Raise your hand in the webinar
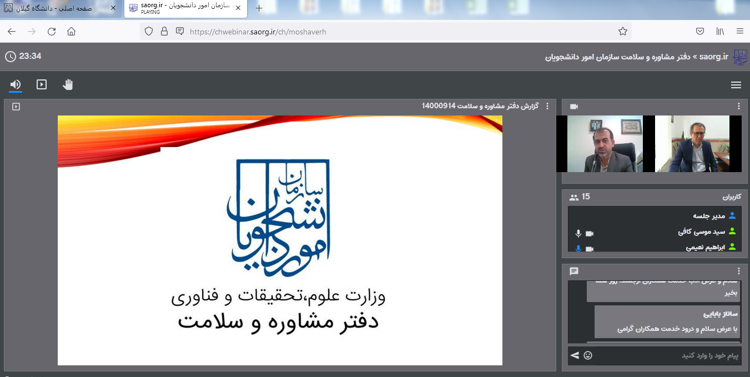 pyautogui.click(x=68, y=84)
